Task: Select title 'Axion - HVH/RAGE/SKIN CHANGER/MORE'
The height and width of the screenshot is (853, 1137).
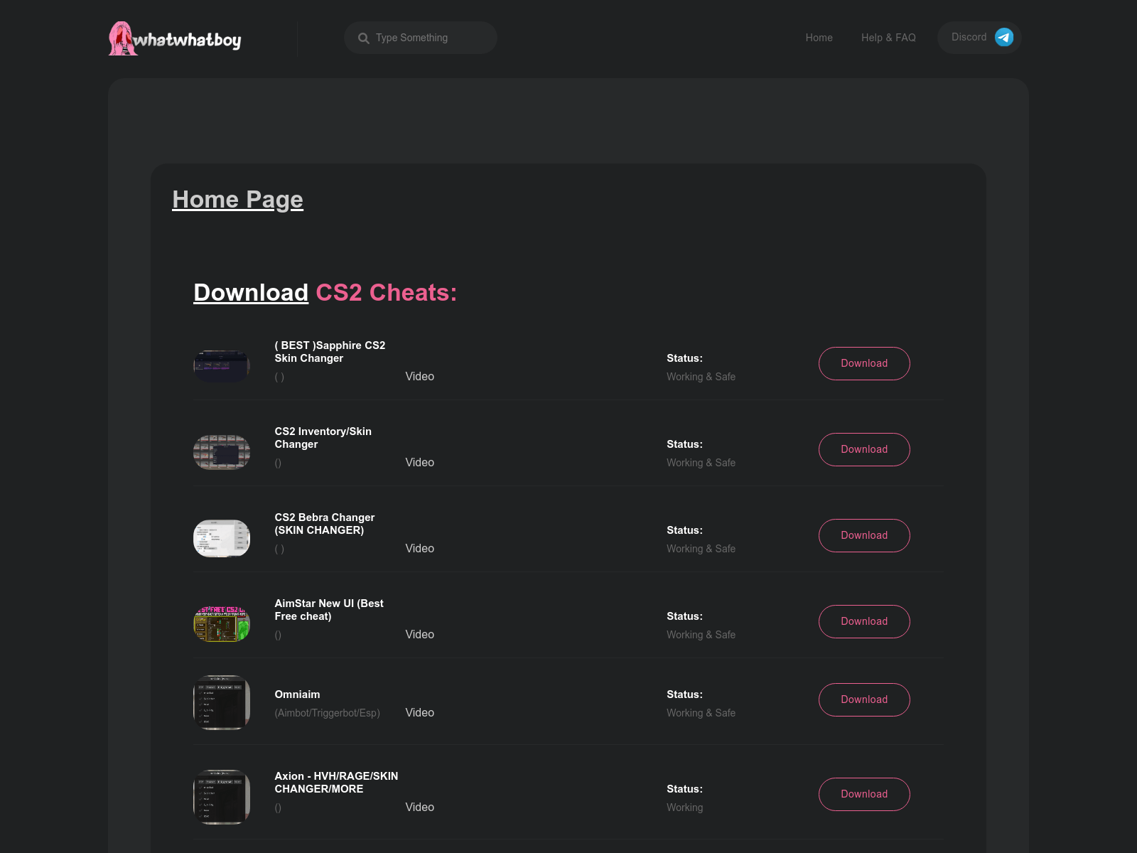Action: click(x=336, y=783)
